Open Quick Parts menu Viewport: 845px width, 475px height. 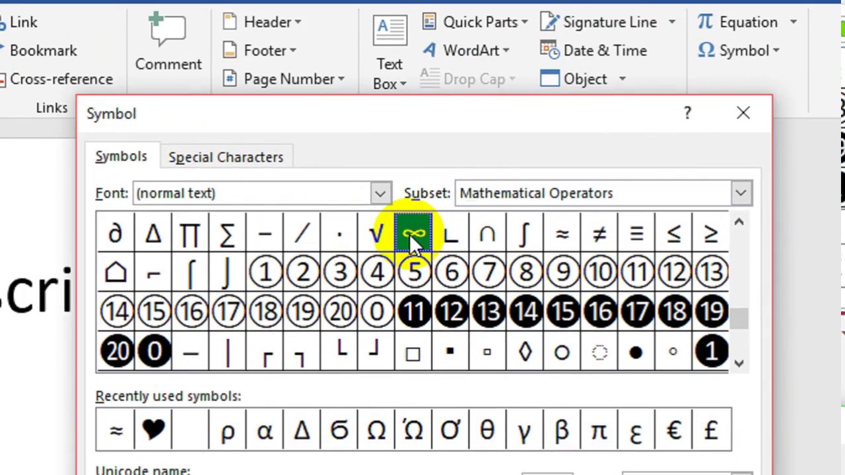475,22
